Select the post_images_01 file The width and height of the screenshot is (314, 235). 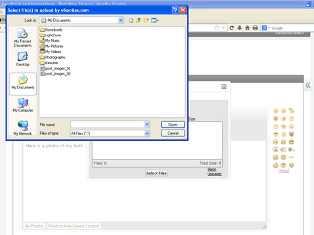[57, 68]
